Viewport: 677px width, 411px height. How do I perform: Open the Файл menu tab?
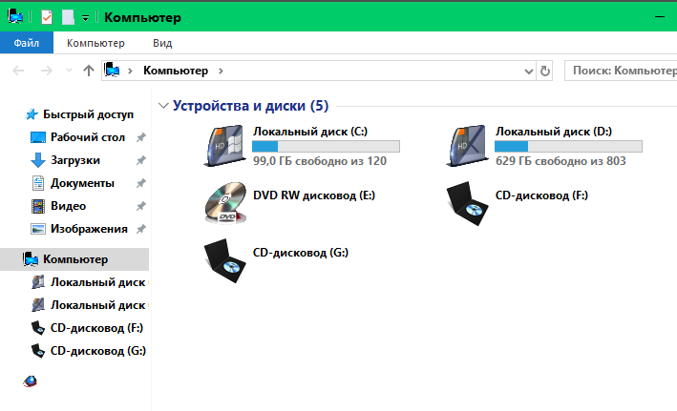coord(27,43)
